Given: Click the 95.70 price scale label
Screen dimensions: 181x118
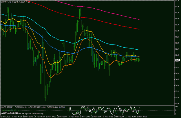Looking at the screenshot, I should coord(177,49).
